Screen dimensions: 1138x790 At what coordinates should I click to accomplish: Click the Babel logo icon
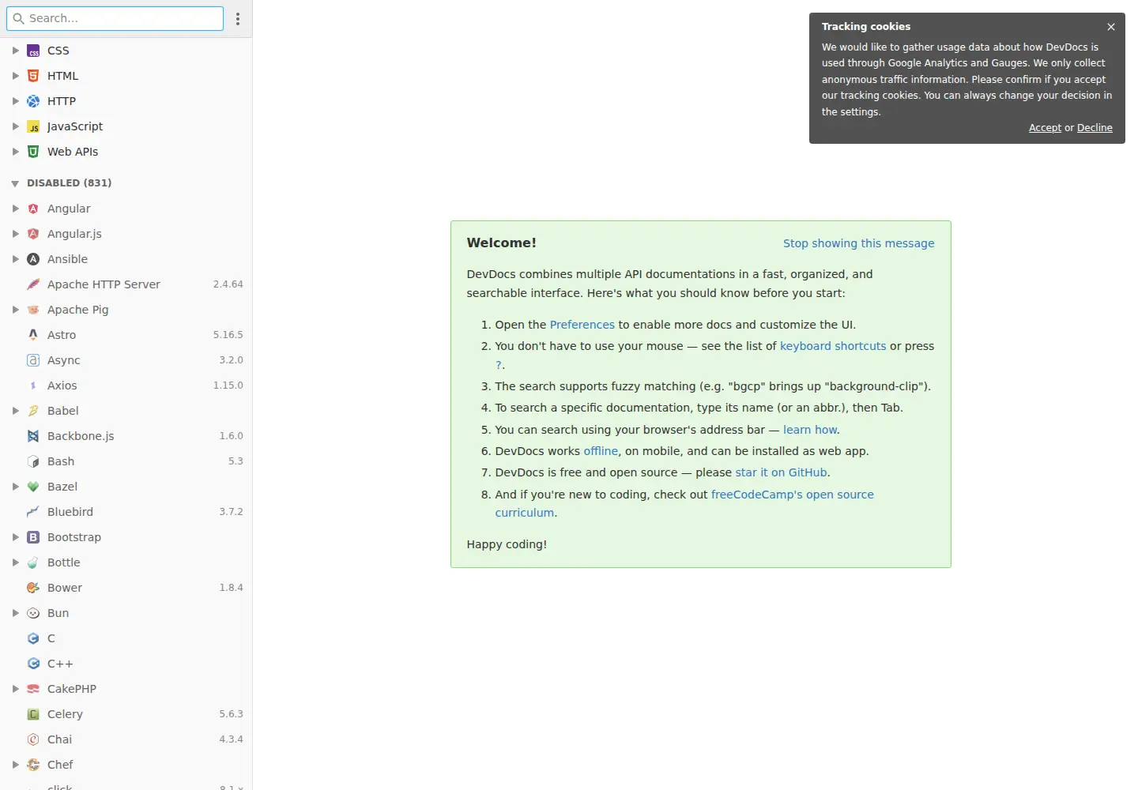coord(33,411)
